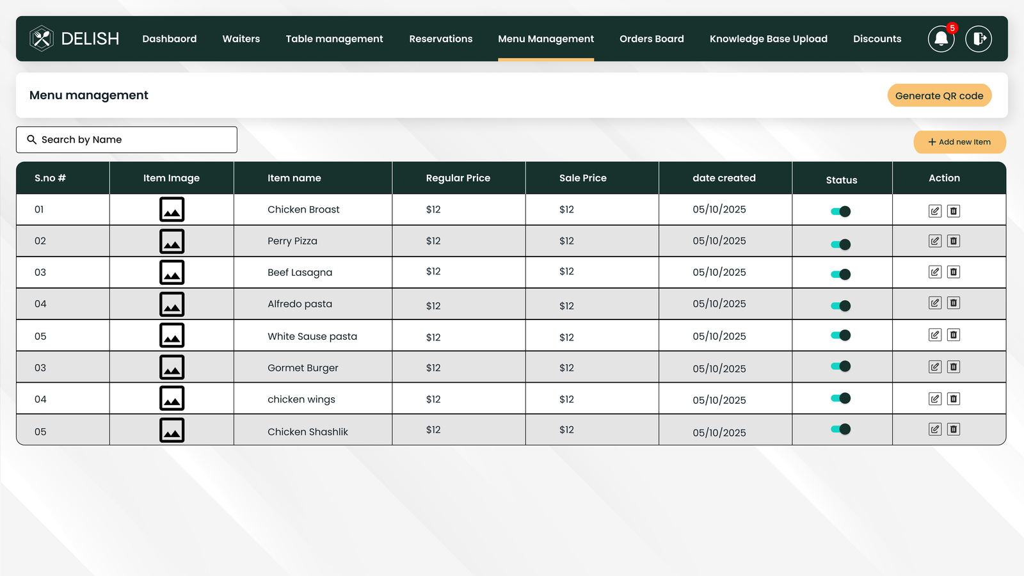The height and width of the screenshot is (576, 1024).
Task: Select the Chicken Broast name cell
Action: (x=303, y=209)
